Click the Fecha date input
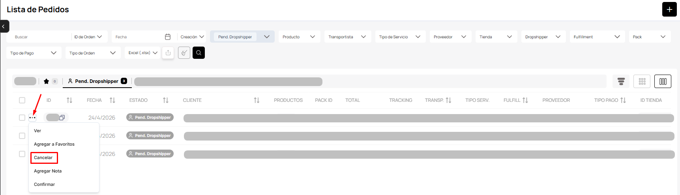This screenshot has width=680, height=195. [x=138, y=37]
